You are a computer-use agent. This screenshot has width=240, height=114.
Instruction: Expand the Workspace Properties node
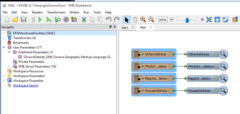coord(4,80)
